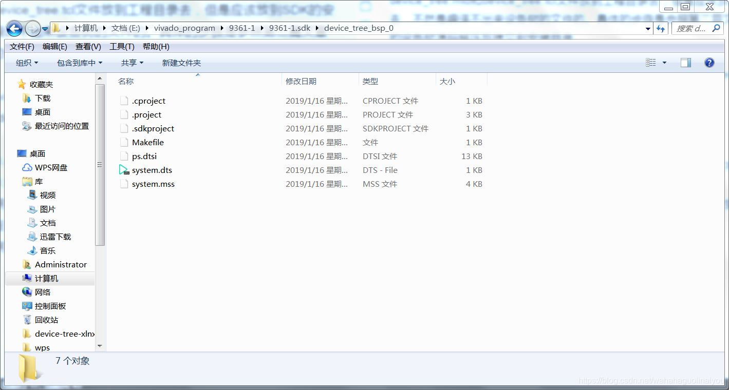The image size is (729, 390).
Task: Click the 网络 network icon
Action: [x=27, y=292]
